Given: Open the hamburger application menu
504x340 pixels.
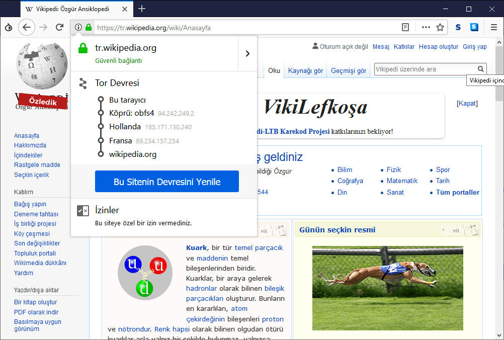Looking at the screenshot, I should coord(494,28).
